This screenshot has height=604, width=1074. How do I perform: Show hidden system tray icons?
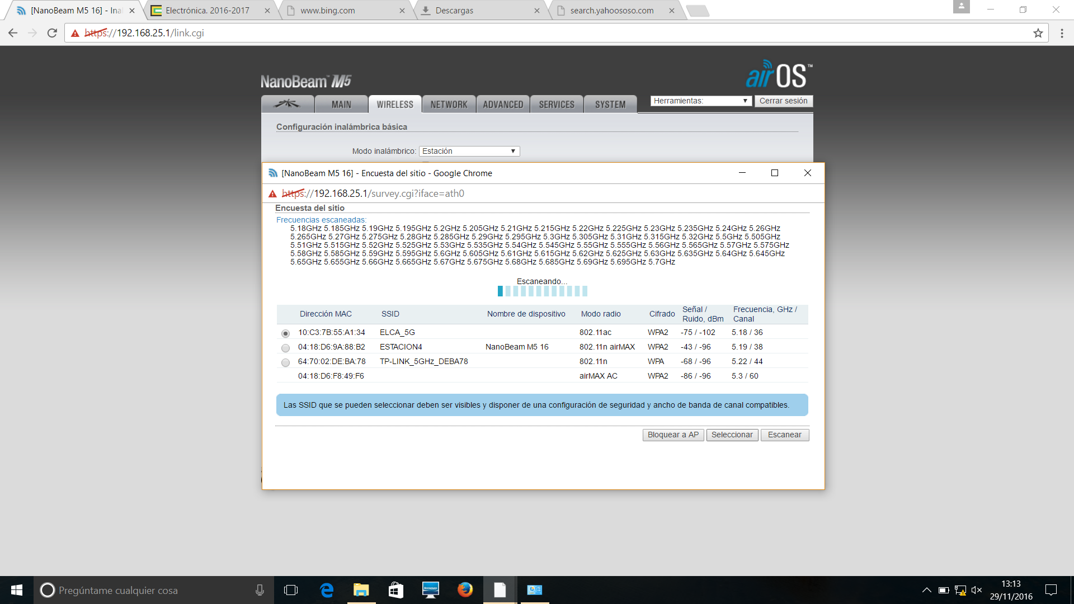click(x=927, y=590)
